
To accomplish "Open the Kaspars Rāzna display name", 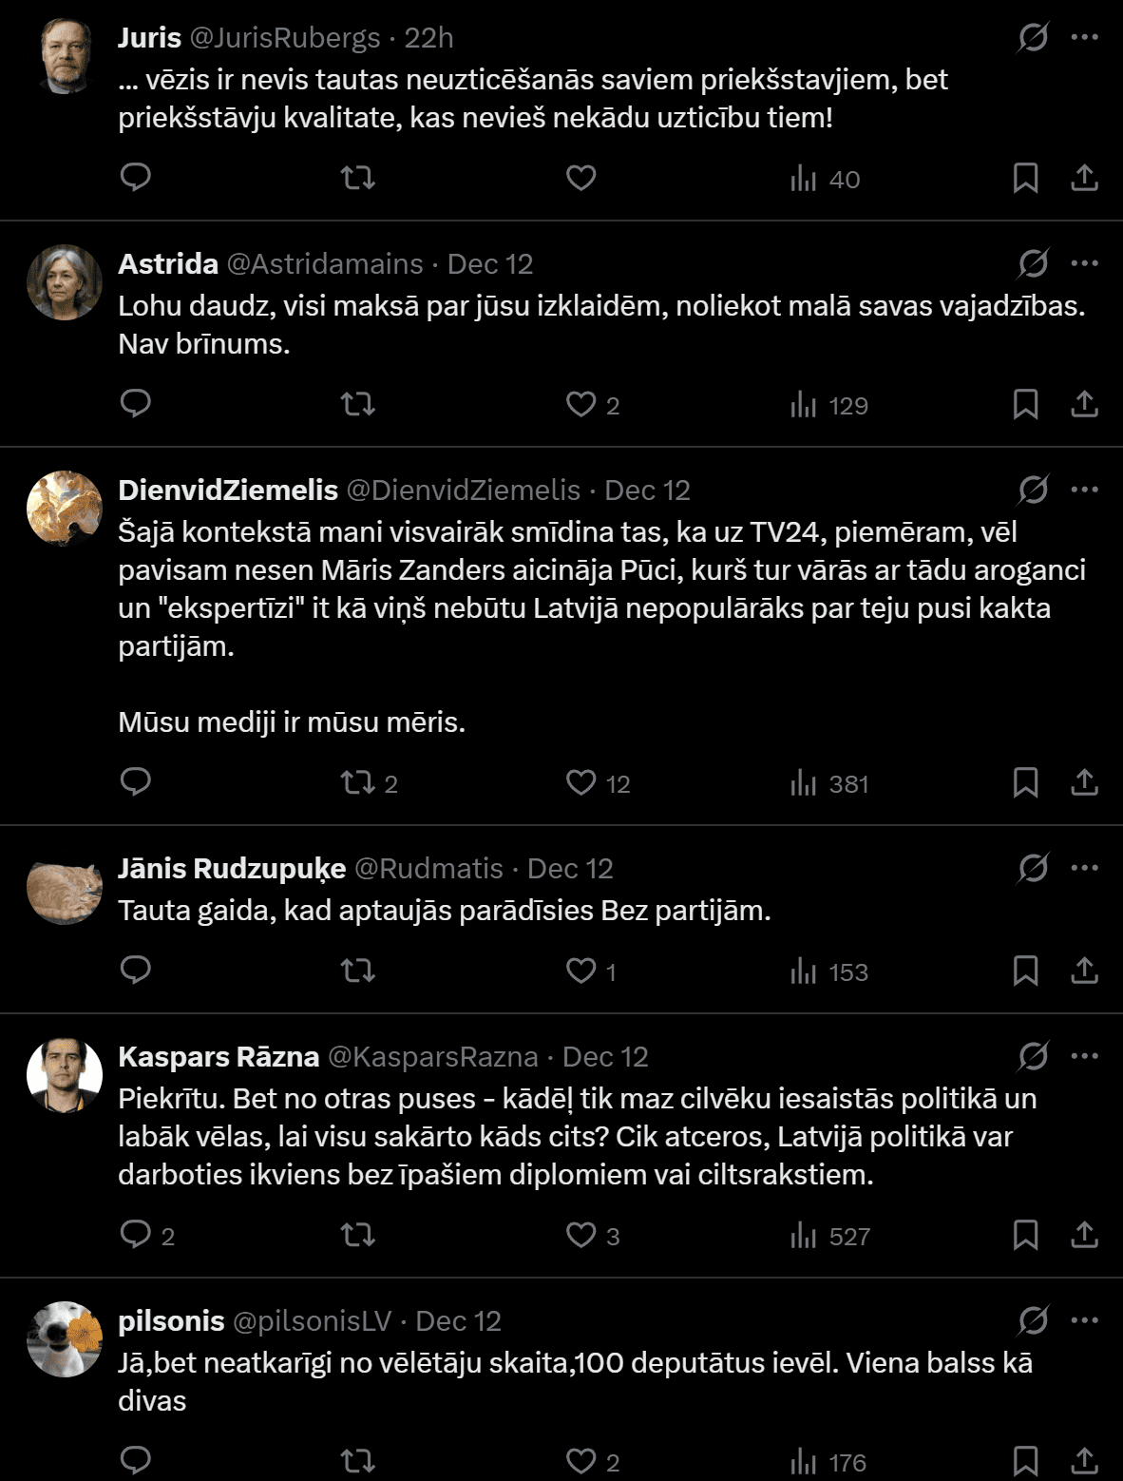I will tap(219, 1056).
